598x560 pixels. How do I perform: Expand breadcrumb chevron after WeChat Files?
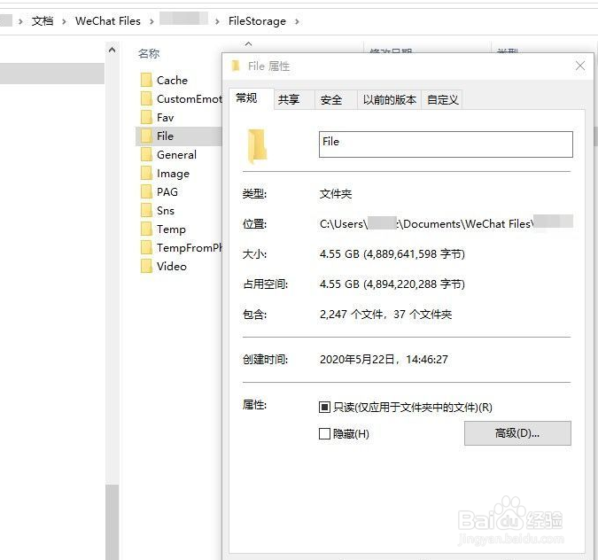151,22
